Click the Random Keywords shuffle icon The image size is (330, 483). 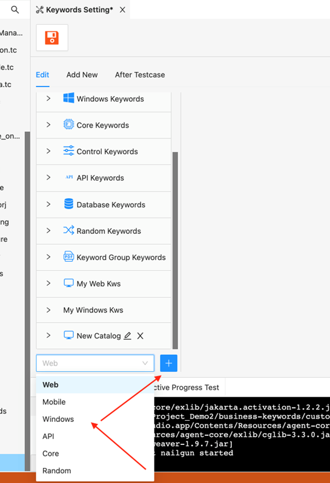pyautogui.click(x=68, y=230)
